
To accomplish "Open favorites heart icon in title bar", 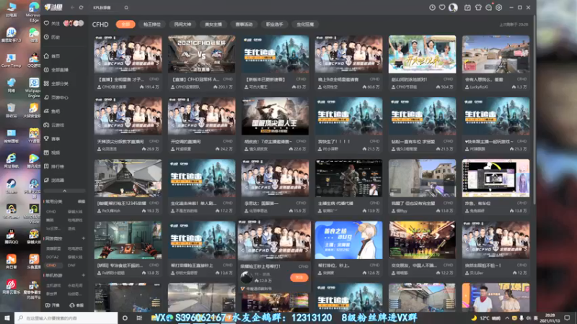I will pos(442,7).
